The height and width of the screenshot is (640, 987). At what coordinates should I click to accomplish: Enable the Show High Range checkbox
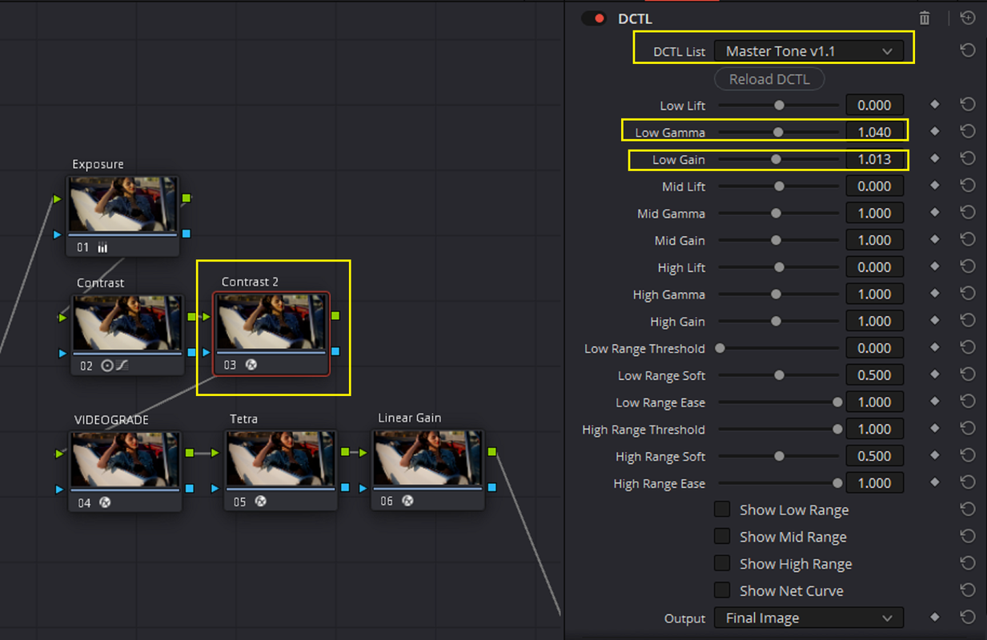(x=722, y=564)
